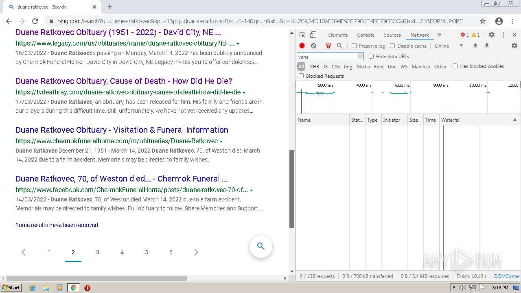Viewport: 521px width, 293px height.
Task: Filter requests by JS
Action: pos(325,66)
